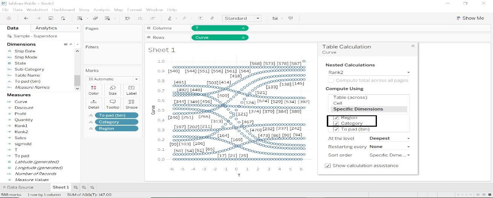Open the Color marks card
Viewport: 493px width, 198px height.
click(93, 90)
